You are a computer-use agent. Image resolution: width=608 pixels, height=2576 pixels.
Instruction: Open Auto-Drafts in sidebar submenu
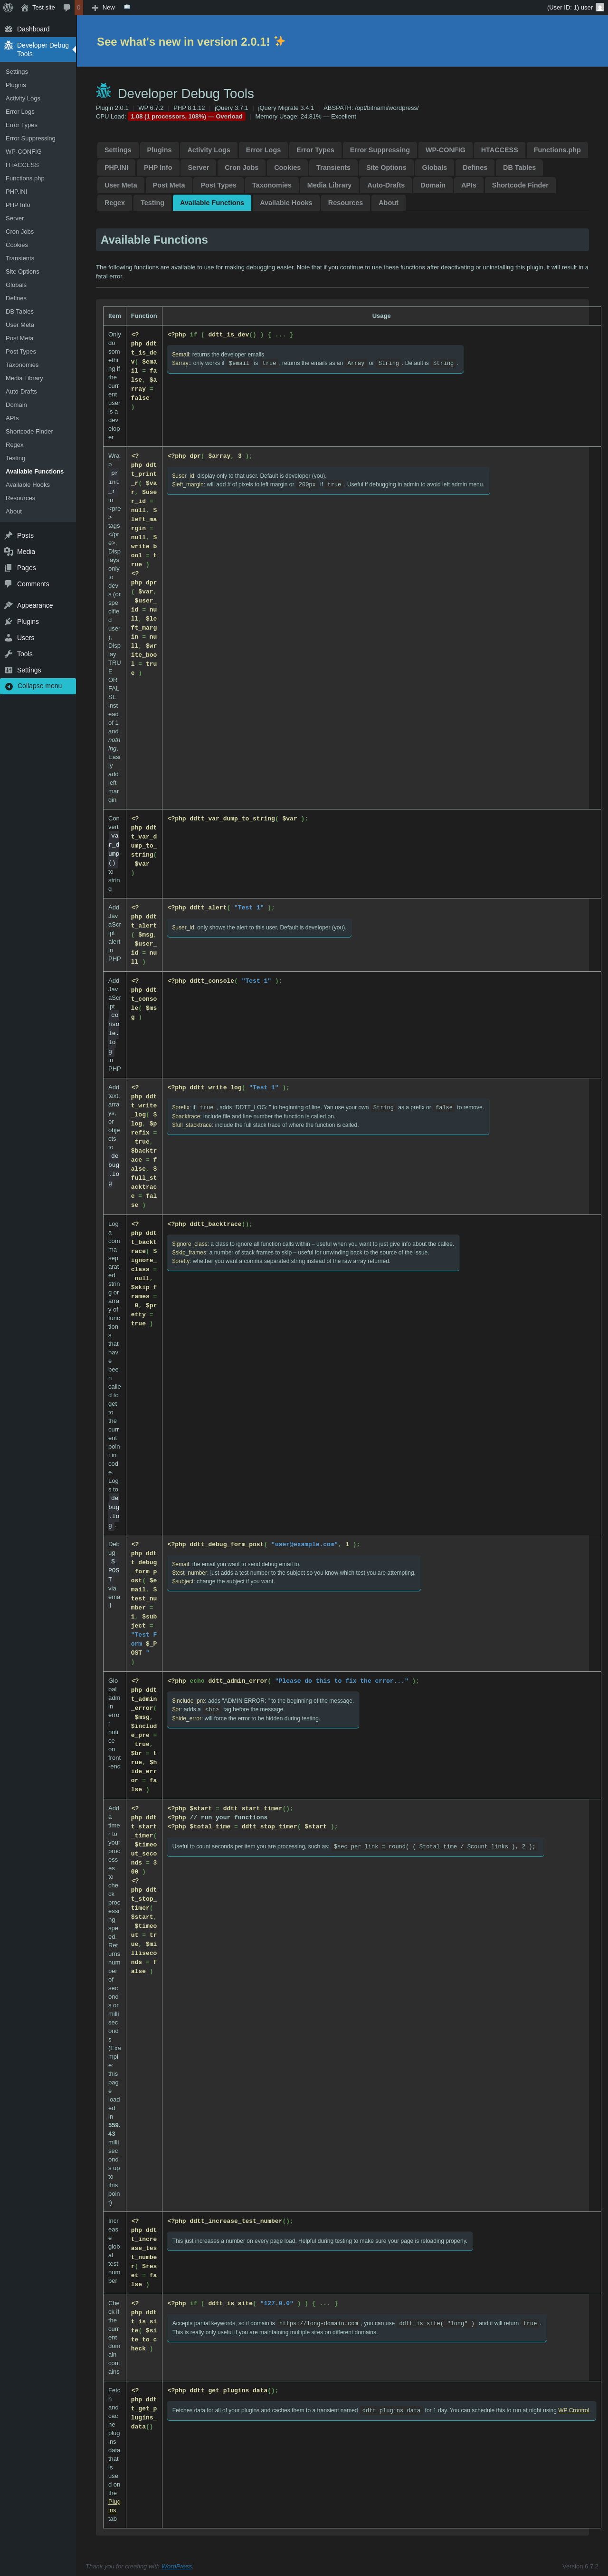(21, 391)
